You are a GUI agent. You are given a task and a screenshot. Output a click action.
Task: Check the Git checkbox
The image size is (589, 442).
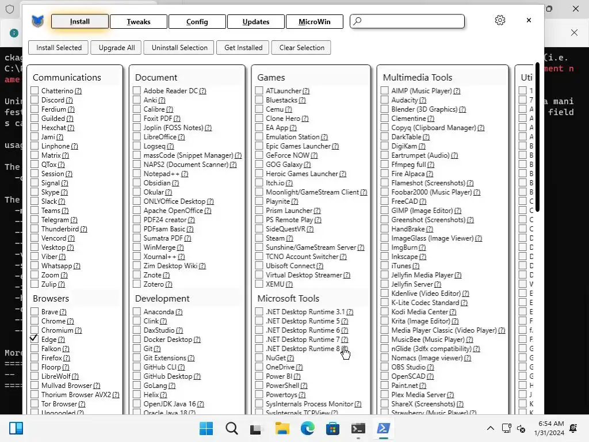click(137, 348)
